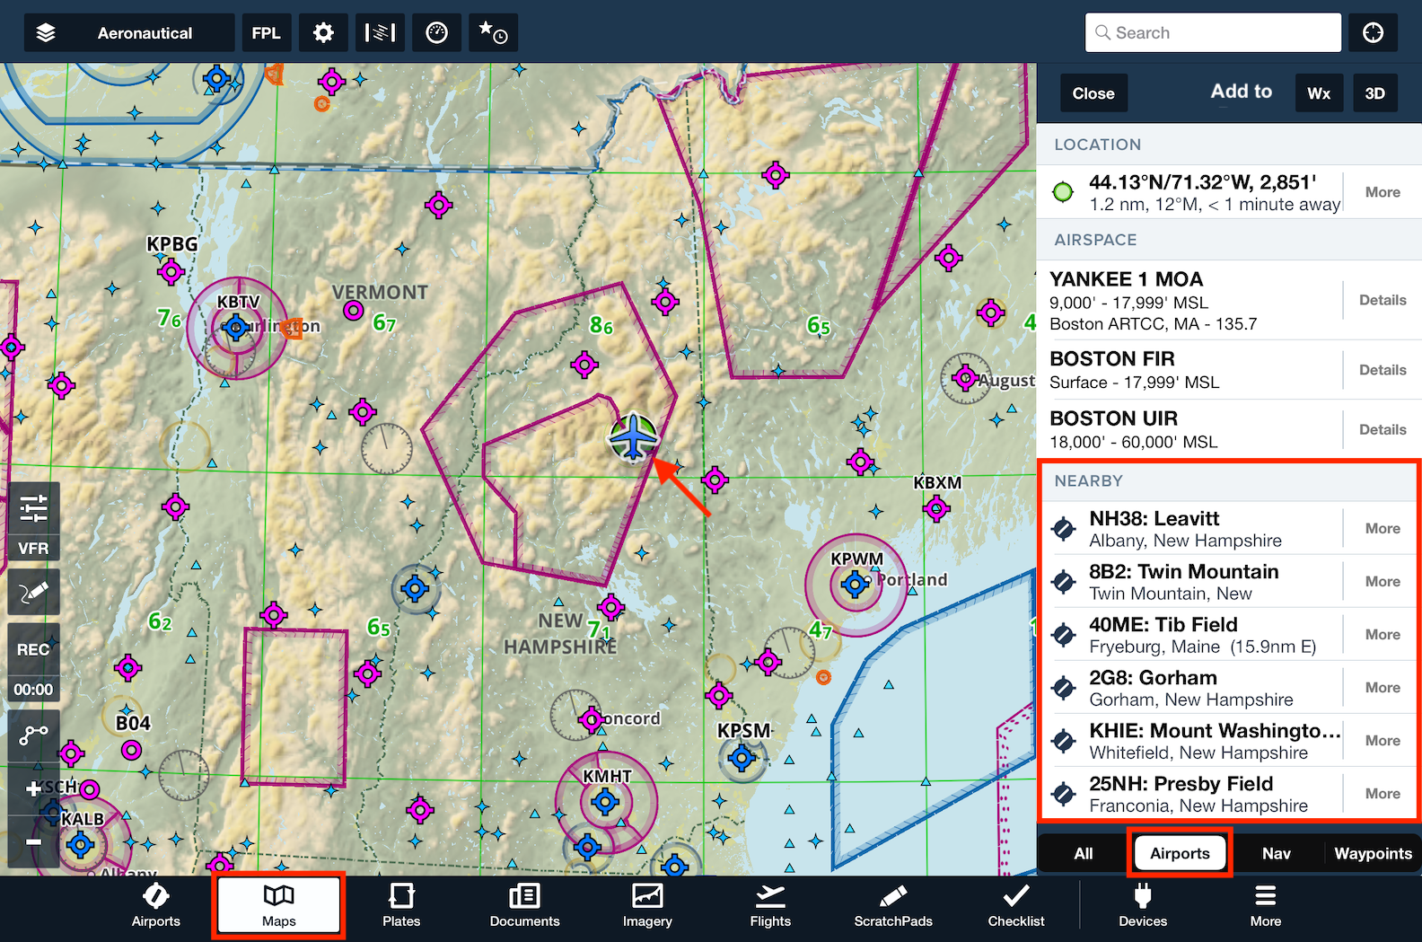Tap the Add to button
1422x942 pixels.
(1241, 92)
